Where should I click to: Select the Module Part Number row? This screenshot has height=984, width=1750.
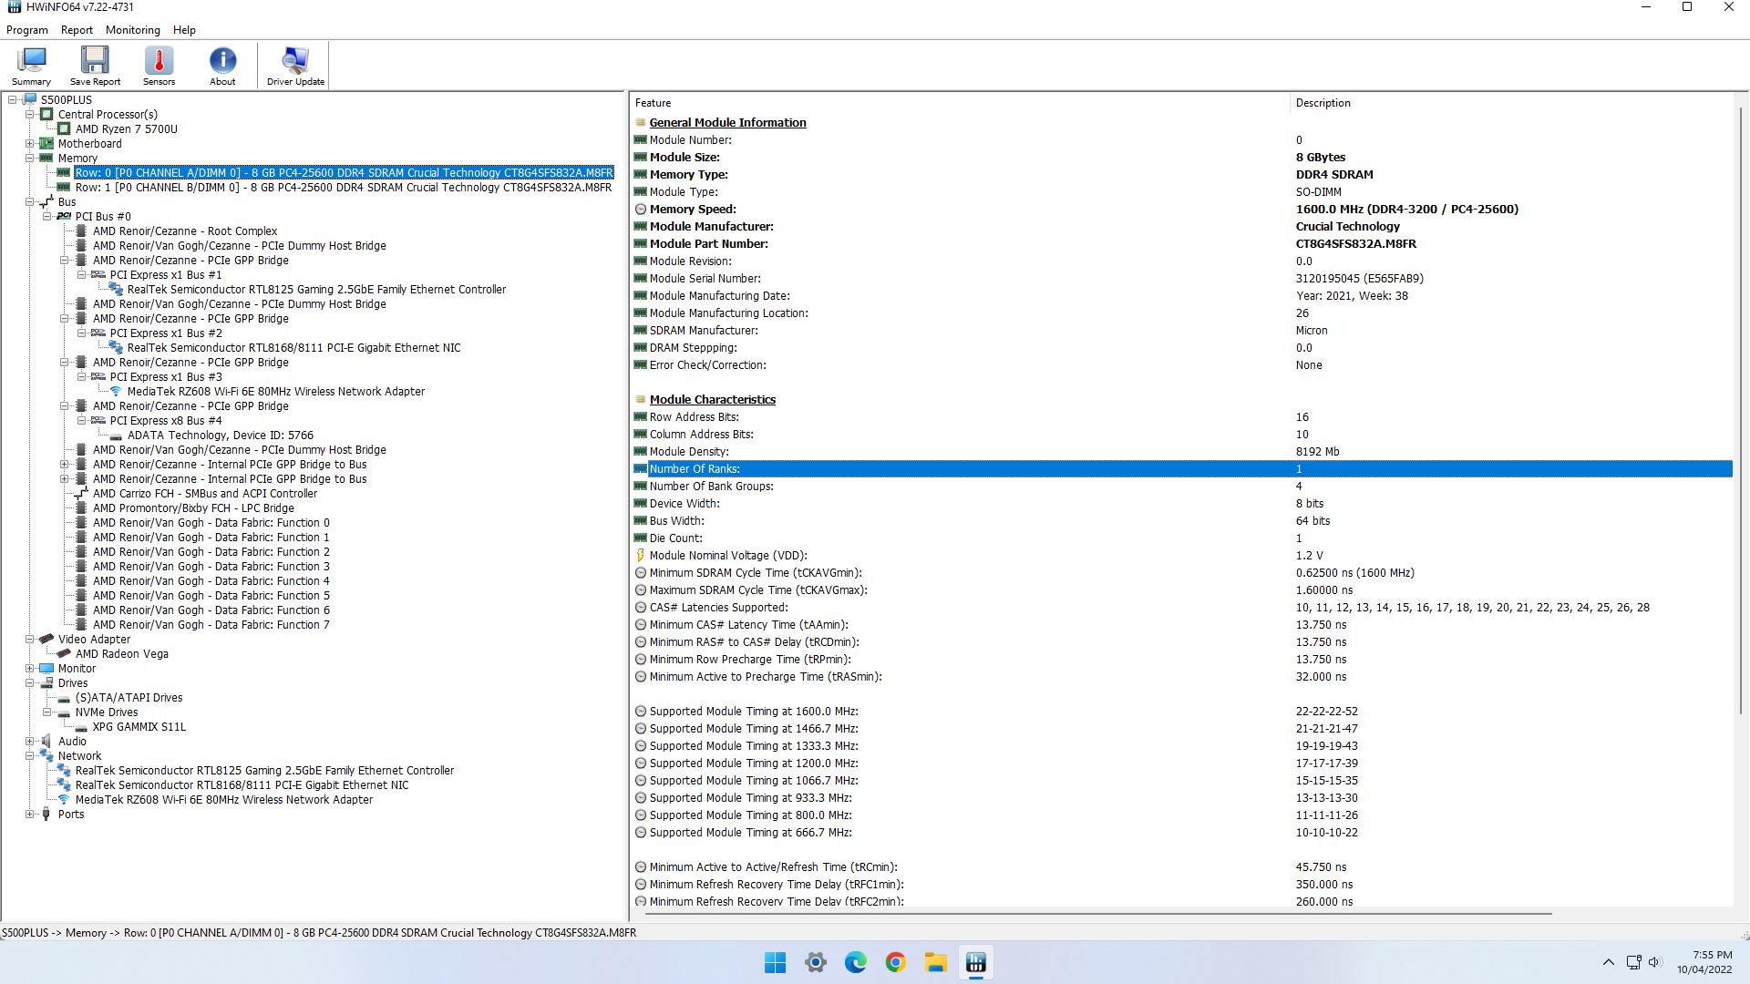(x=1182, y=244)
